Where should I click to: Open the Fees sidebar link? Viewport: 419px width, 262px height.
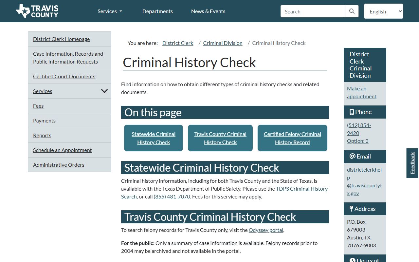(x=38, y=106)
